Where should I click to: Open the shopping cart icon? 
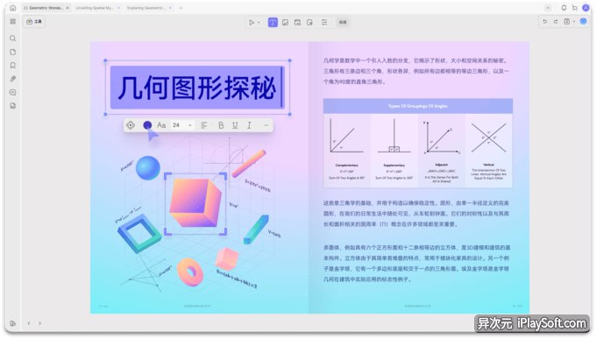tap(575, 8)
